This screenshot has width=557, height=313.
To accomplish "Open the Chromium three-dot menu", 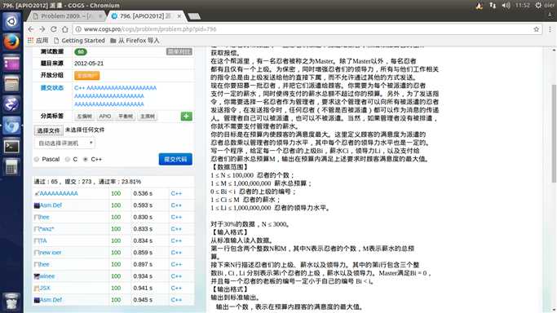I will pos(550,29).
